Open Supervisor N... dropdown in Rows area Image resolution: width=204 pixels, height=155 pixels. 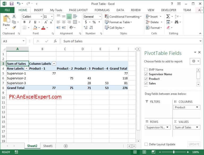click(167, 127)
